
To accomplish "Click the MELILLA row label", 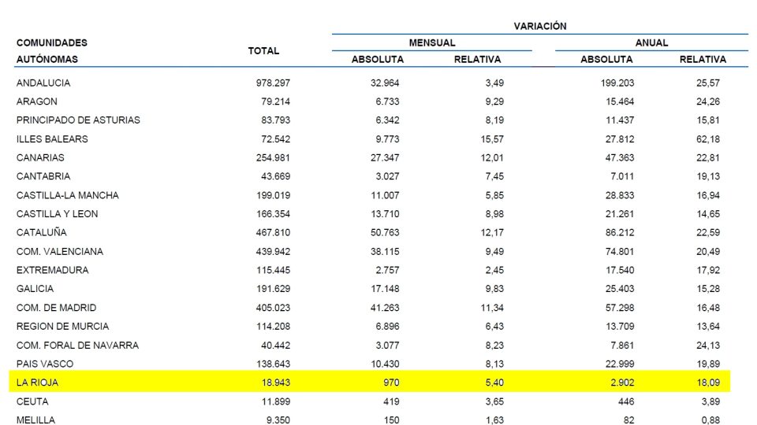I will point(35,420).
